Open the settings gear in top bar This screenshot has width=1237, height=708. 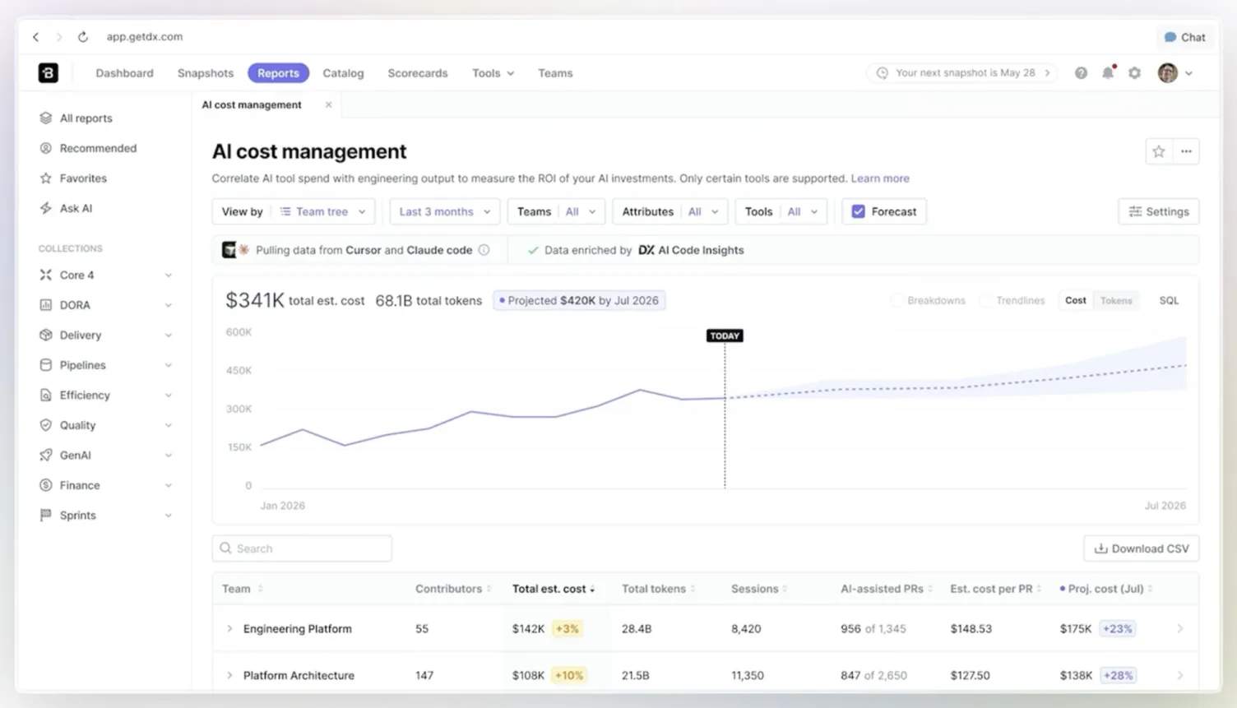click(x=1135, y=73)
